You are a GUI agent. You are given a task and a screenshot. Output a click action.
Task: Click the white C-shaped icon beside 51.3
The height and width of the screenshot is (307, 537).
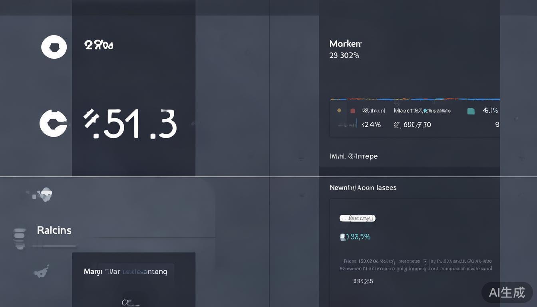click(53, 124)
